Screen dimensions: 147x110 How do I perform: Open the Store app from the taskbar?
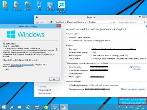[46, 107]
